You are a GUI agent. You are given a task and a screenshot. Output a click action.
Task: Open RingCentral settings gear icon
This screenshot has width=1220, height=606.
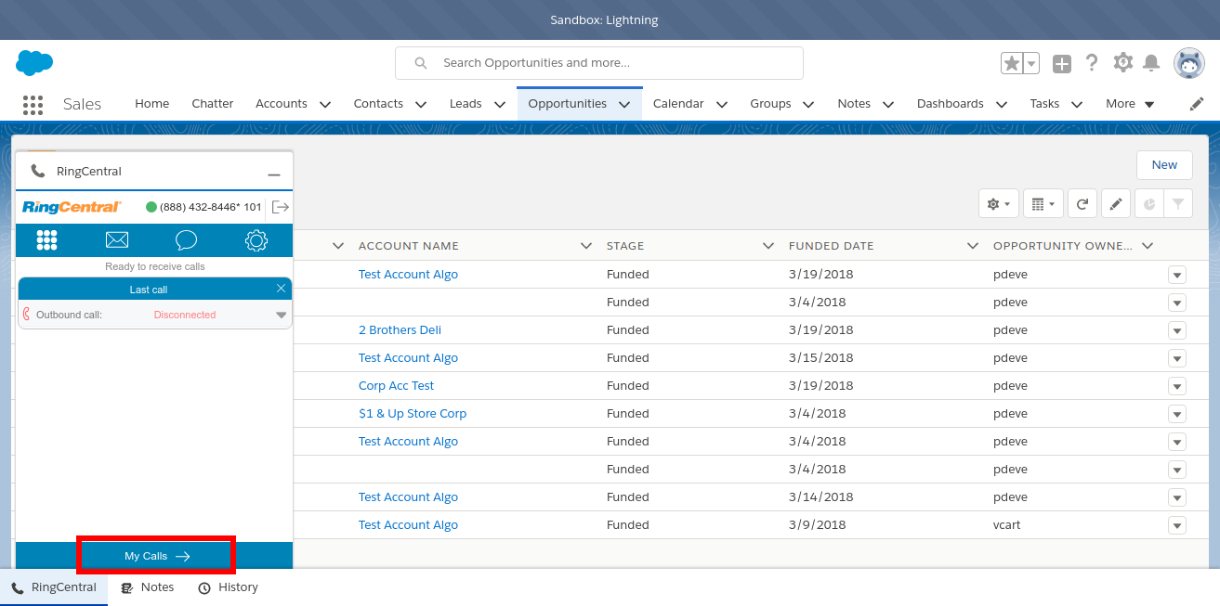pos(256,240)
